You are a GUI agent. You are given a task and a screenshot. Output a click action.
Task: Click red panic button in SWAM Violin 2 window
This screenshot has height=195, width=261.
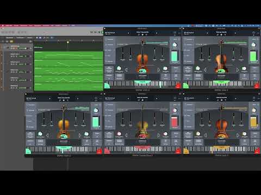pos(178,86)
